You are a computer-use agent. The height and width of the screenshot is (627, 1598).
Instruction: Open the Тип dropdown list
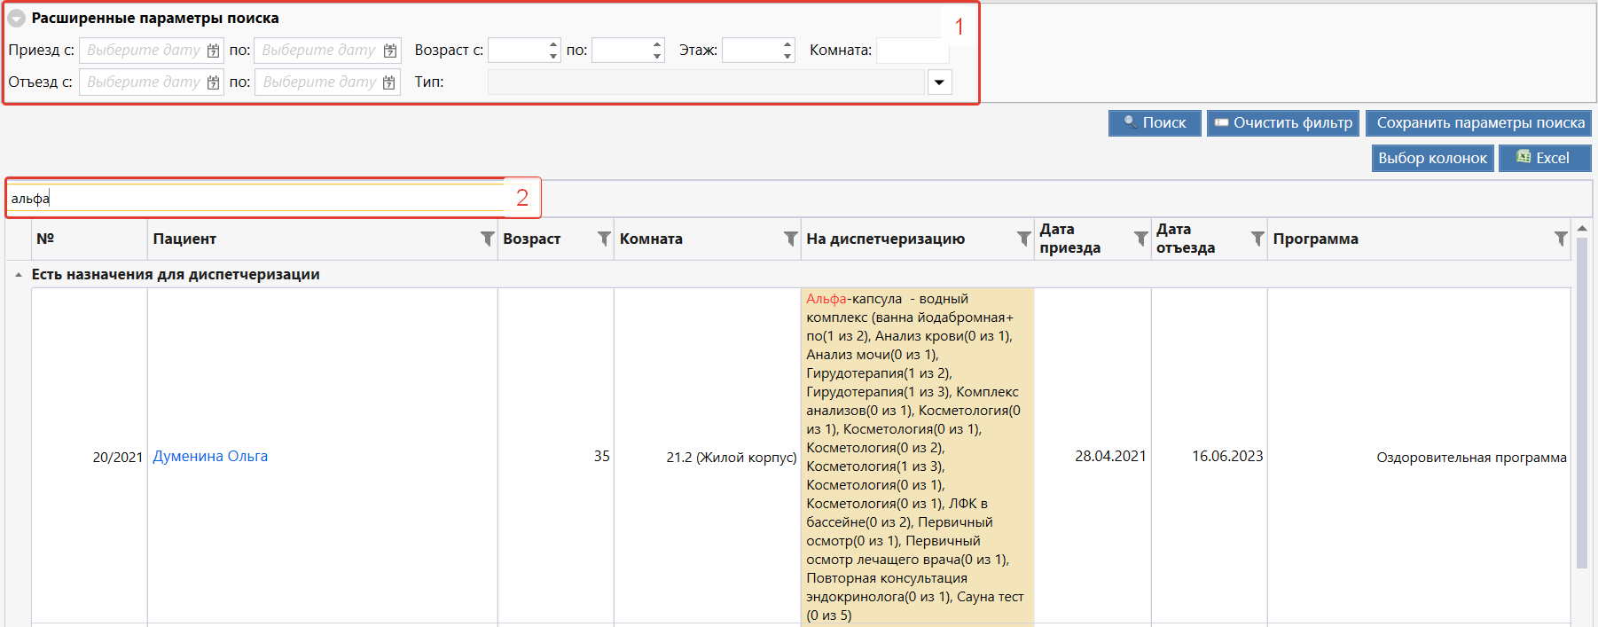[x=939, y=82]
